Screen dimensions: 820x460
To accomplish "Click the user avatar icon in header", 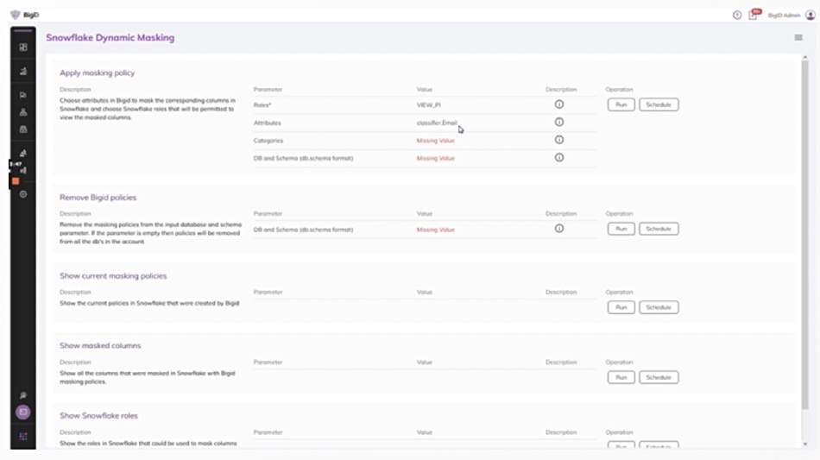I will pyautogui.click(x=810, y=16).
